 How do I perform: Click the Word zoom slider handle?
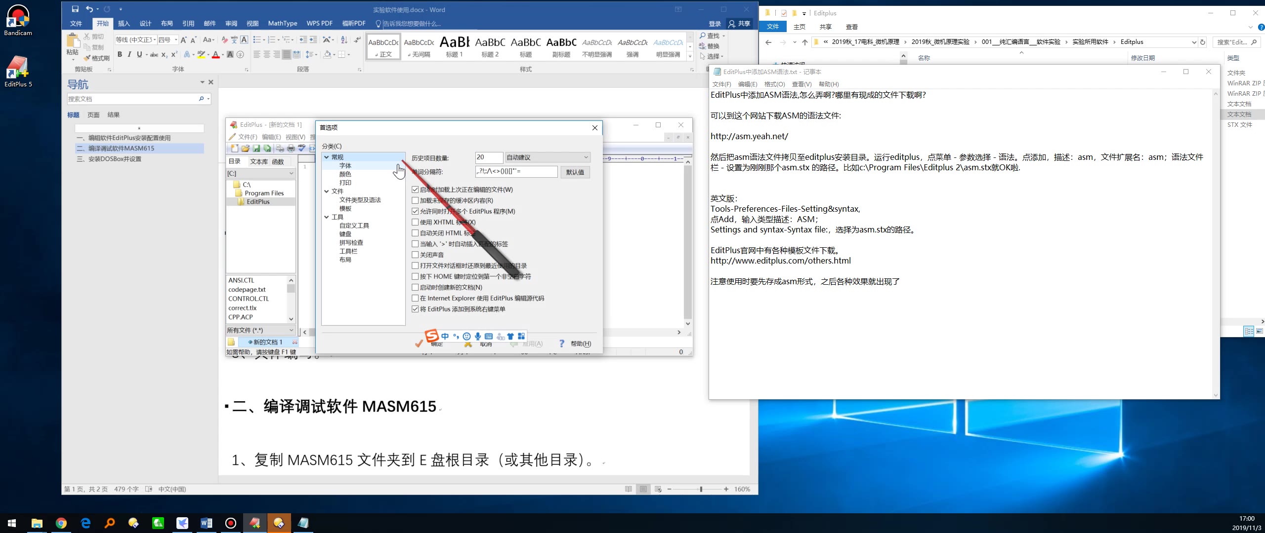[x=700, y=489]
